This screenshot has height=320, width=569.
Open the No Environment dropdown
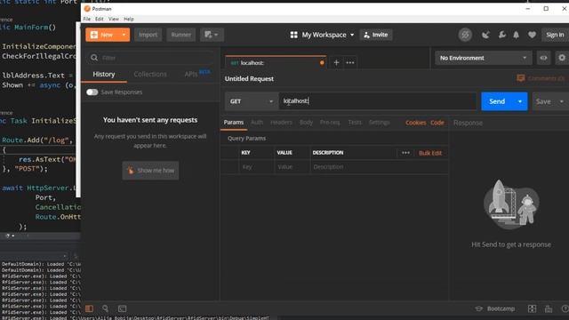coord(483,58)
